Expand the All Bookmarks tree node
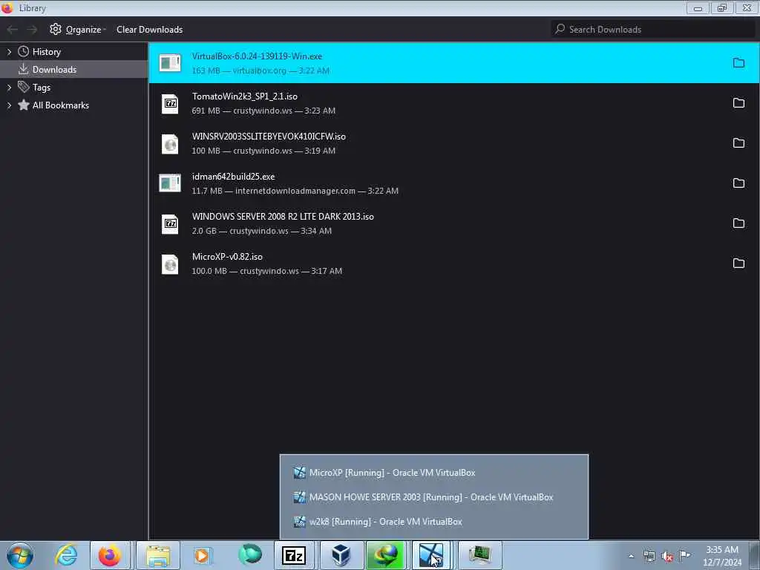The height and width of the screenshot is (570, 760). [x=9, y=105]
